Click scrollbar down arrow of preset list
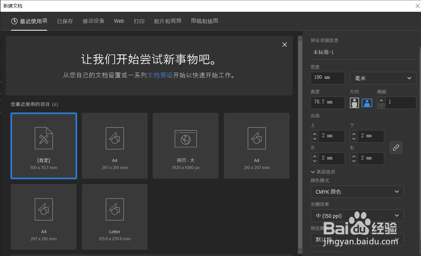 tap(300, 252)
